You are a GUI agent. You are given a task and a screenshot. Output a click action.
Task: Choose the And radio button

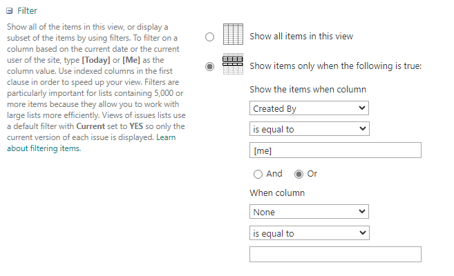coord(258,174)
